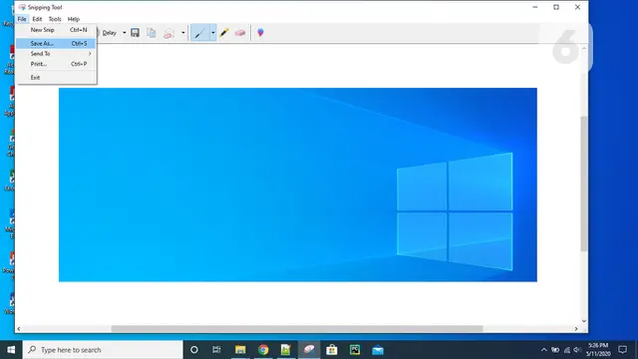
Task: Click the Snipping Tool taskbar icon
Action: tap(309, 350)
